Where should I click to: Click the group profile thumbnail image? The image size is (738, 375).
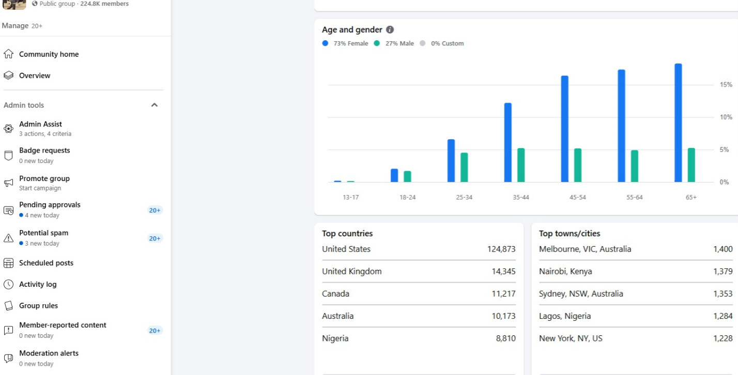tap(14, 5)
